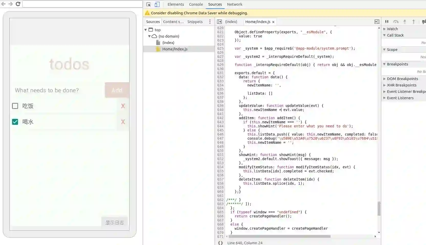Click the vertical scrollbar thumb in the editor
The width and height of the screenshot is (426, 245).
pyautogui.click(x=379, y=208)
